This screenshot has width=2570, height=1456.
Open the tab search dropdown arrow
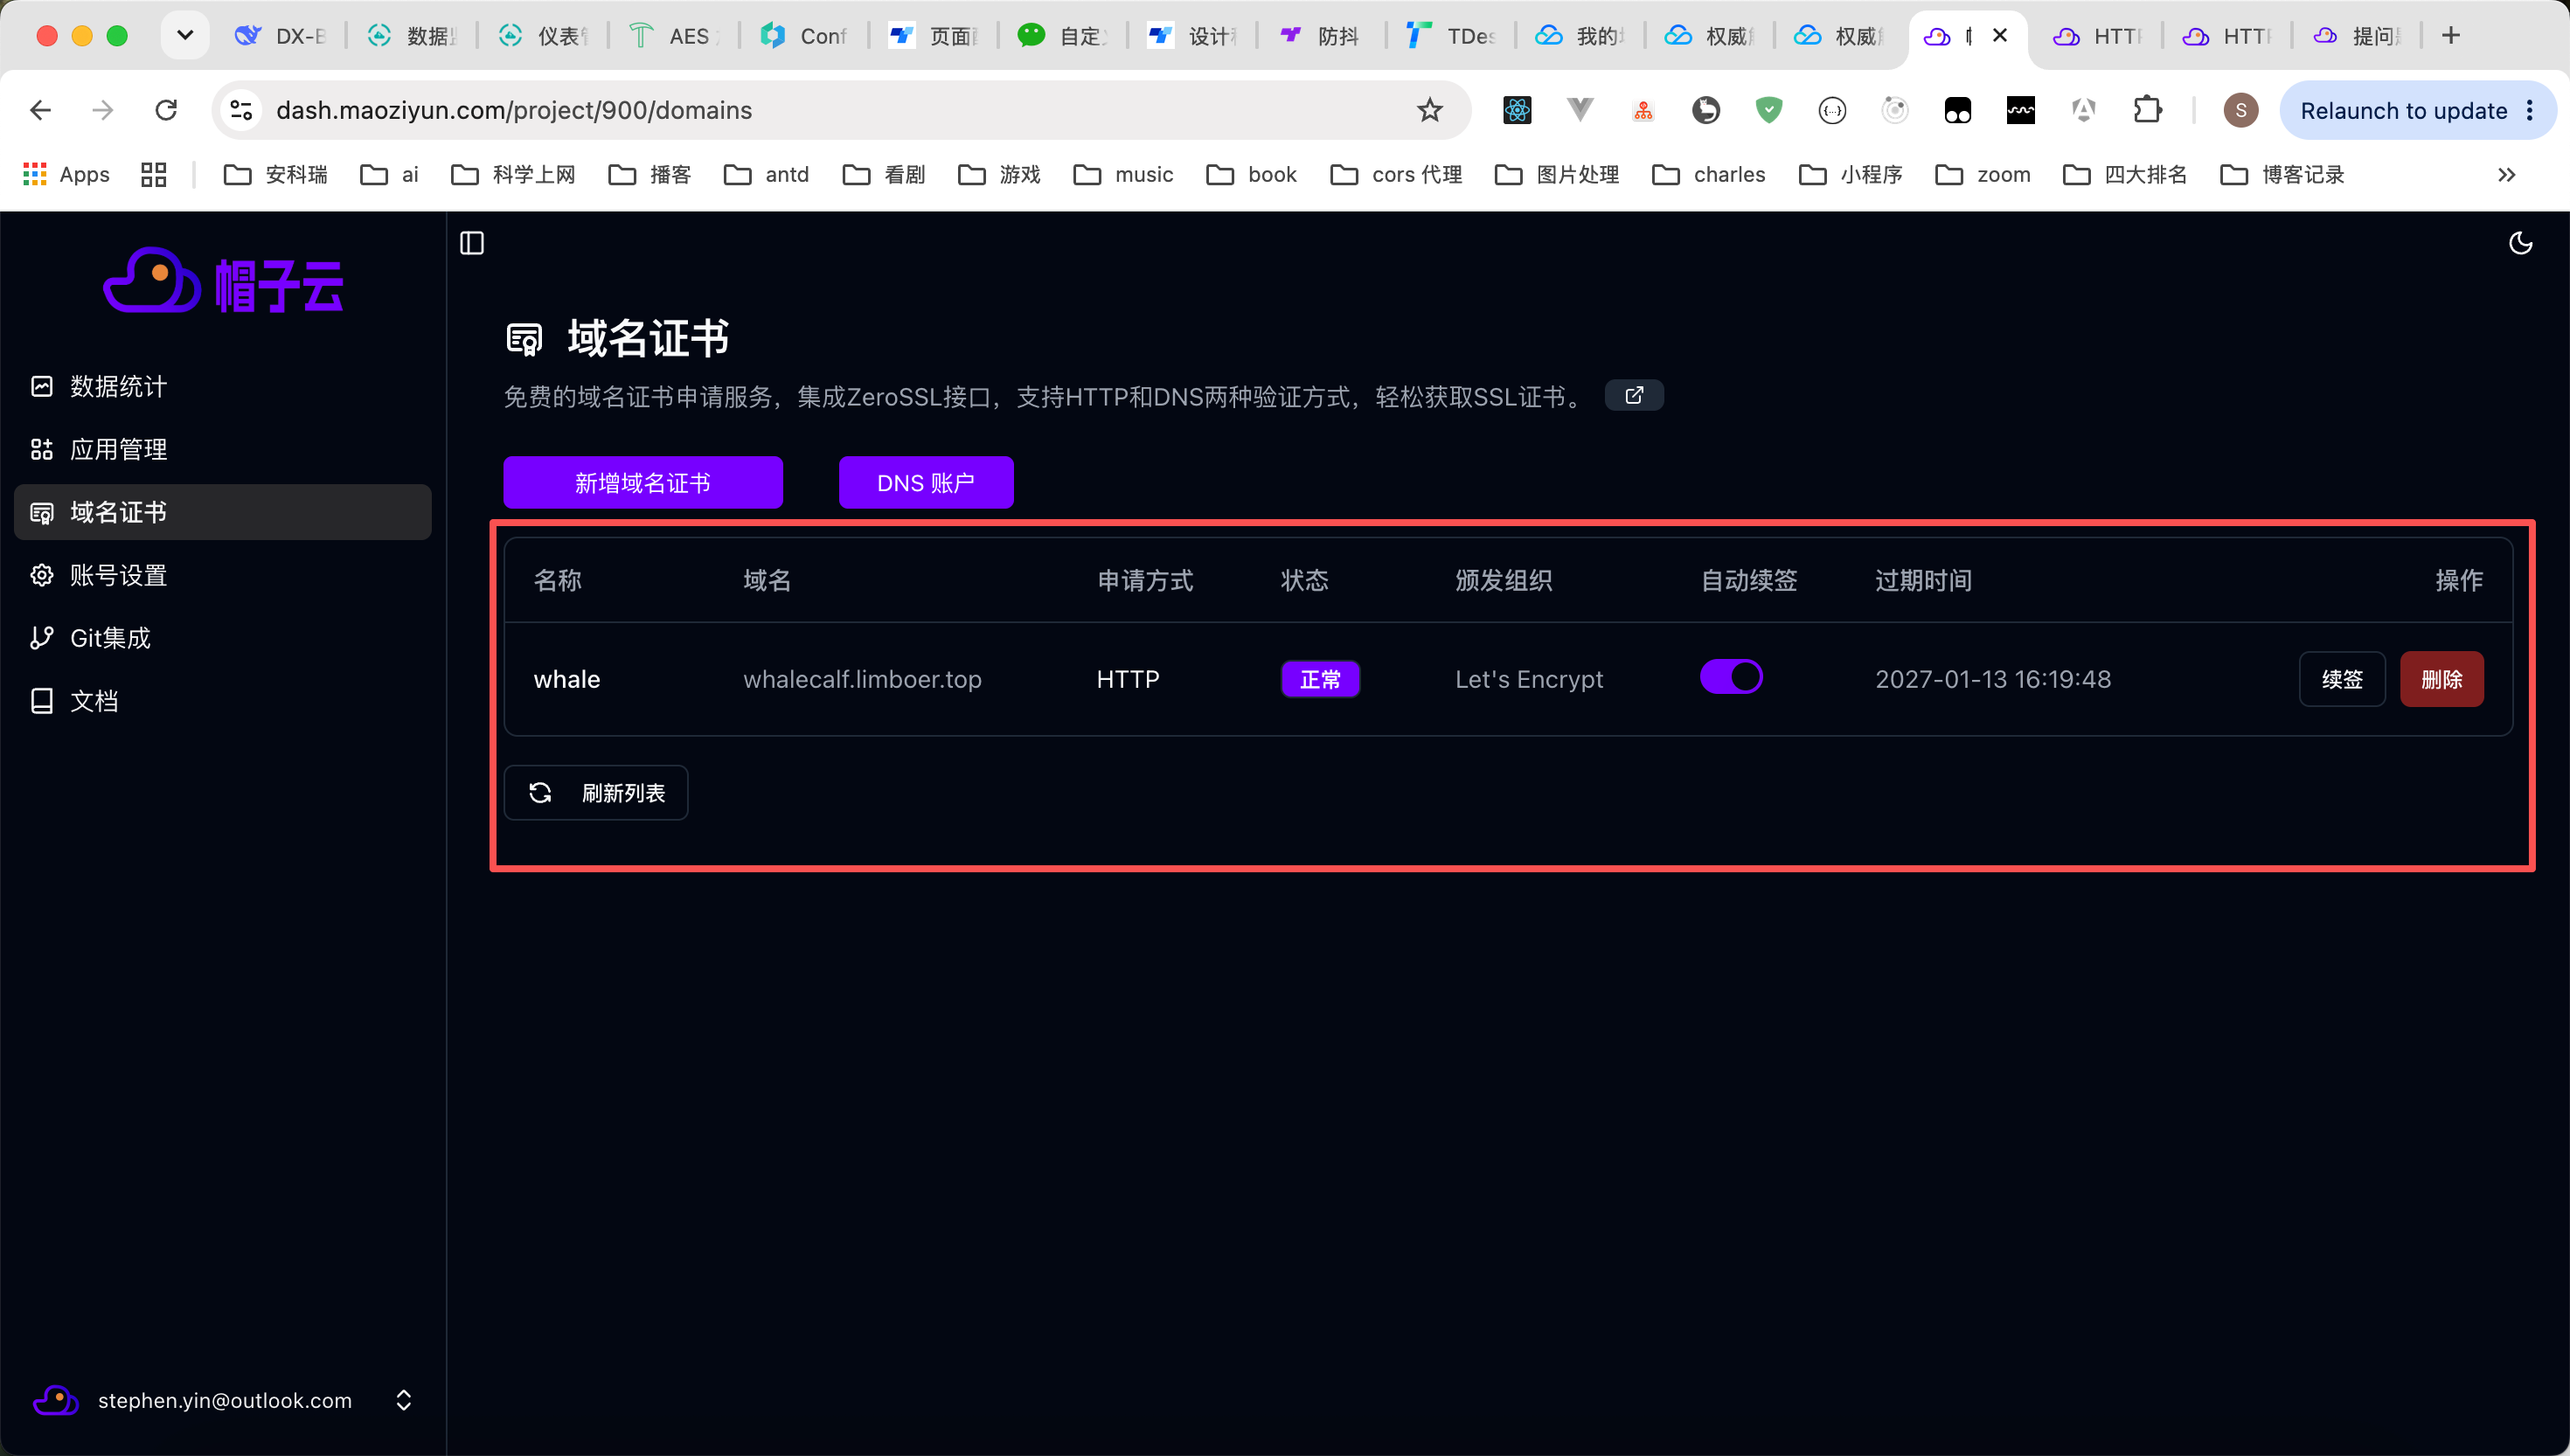(185, 36)
